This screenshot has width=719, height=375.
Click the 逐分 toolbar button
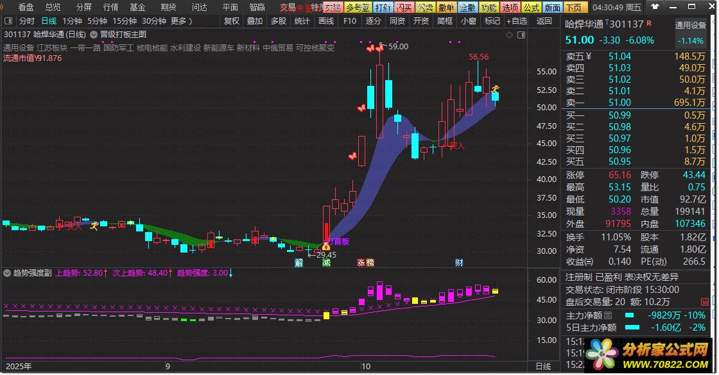(x=373, y=21)
